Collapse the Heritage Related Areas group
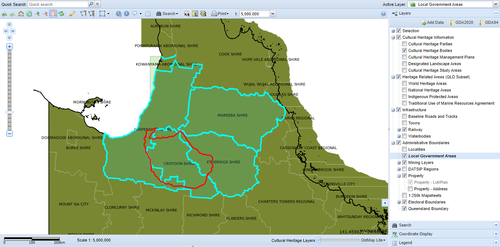The height and width of the screenshot is (247, 500). (393, 77)
